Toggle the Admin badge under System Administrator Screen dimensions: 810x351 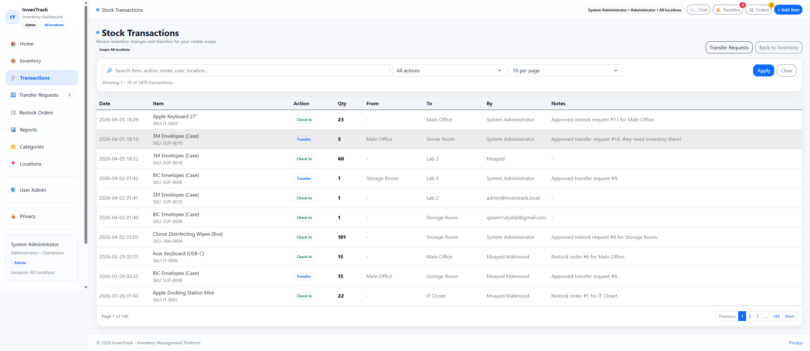20,263
